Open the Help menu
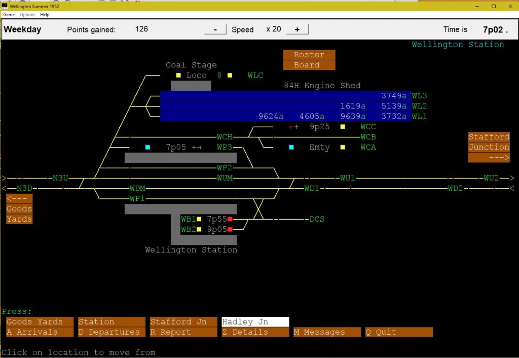Screen dimensions: 519x358 click(x=45, y=15)
